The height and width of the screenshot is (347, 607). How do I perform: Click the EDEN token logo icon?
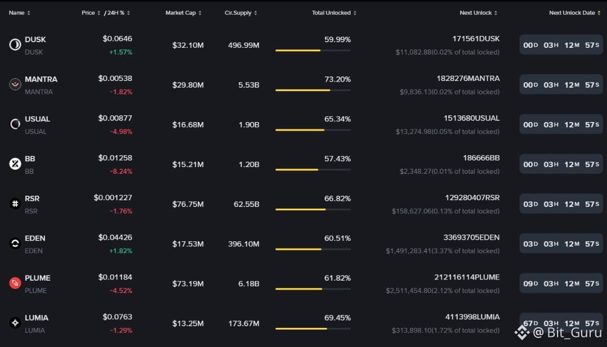15,244
